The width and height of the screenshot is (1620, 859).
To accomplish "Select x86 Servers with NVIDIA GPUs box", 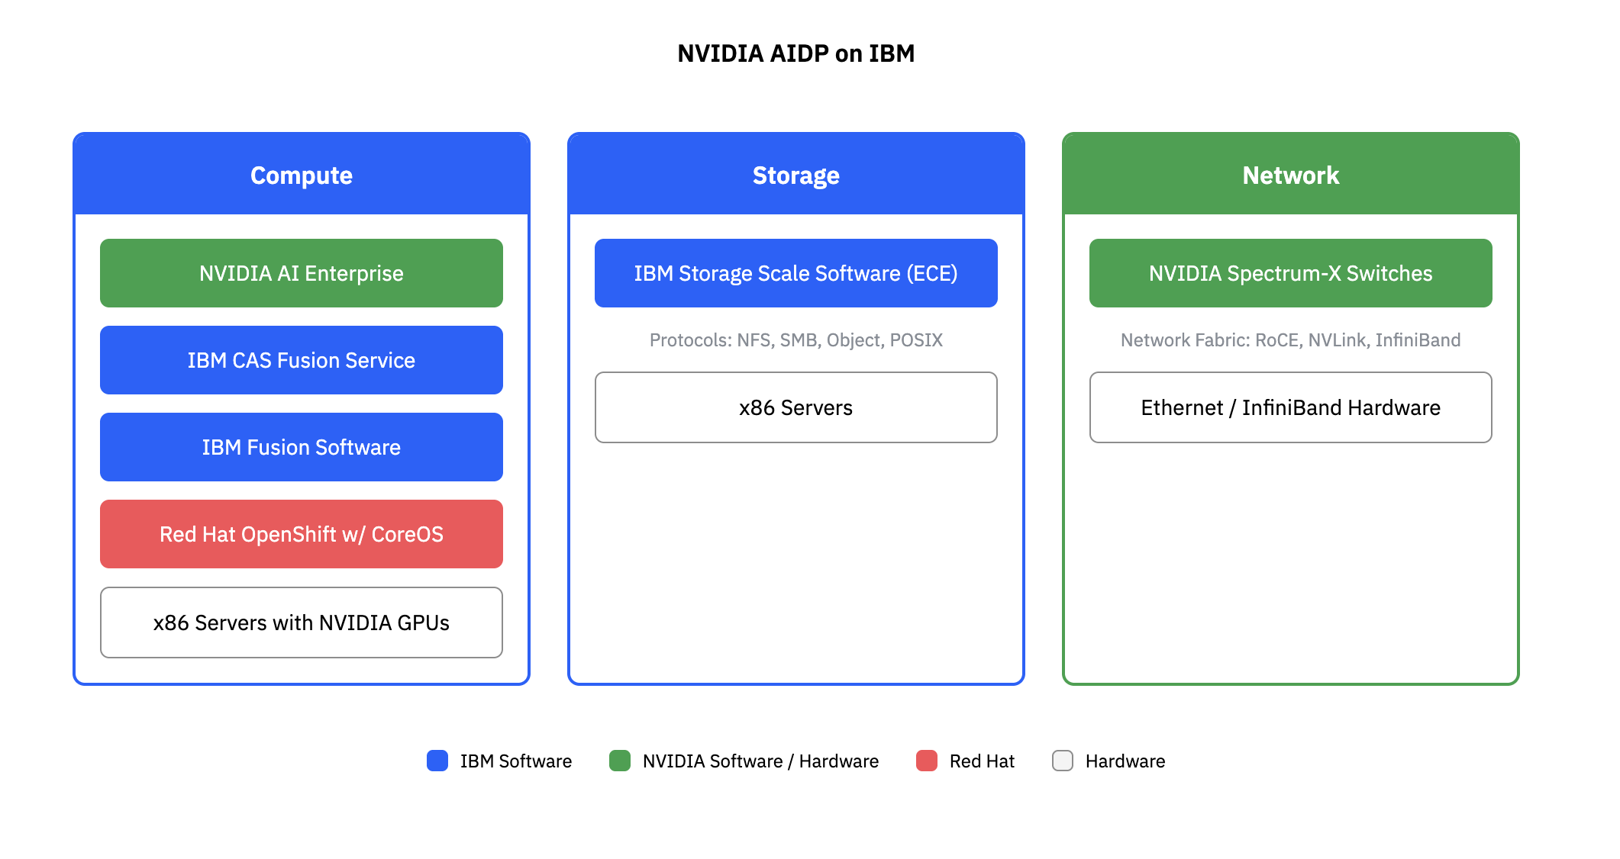I will pos(302,623).
